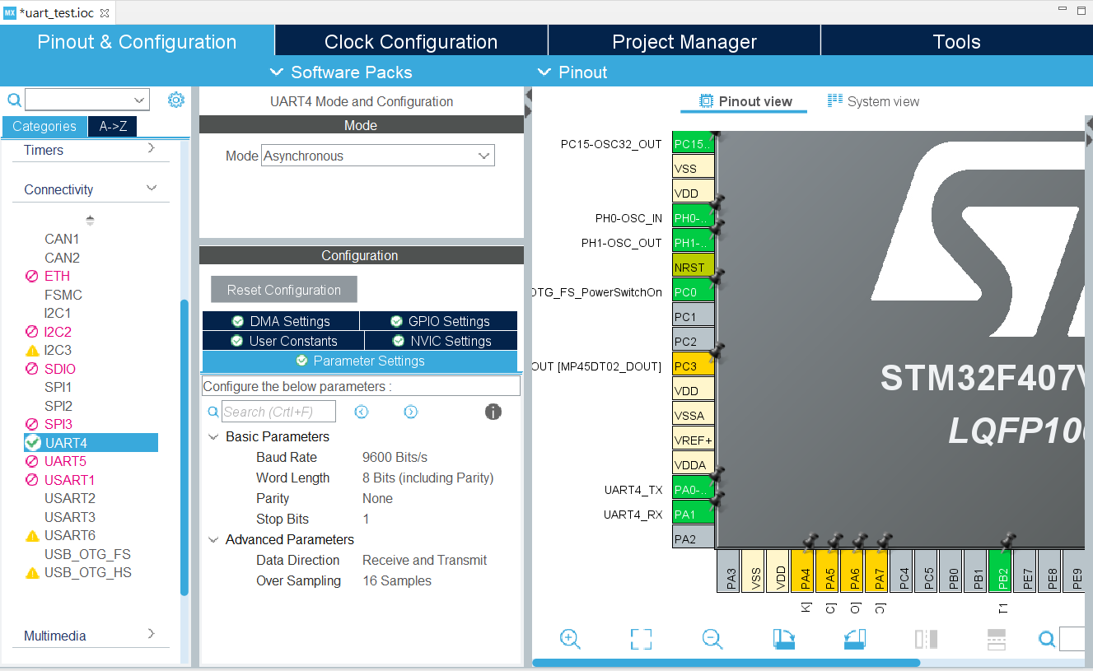Click the pinout search magnifier icon
This screenshot has width=1093, height=671.
point(1047,639)
